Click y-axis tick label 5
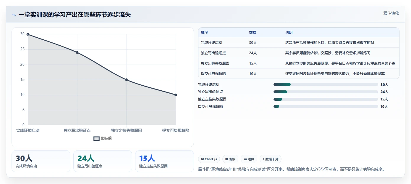Image resolution: width=411 pixels, height=184 pixels. point(23,110)
